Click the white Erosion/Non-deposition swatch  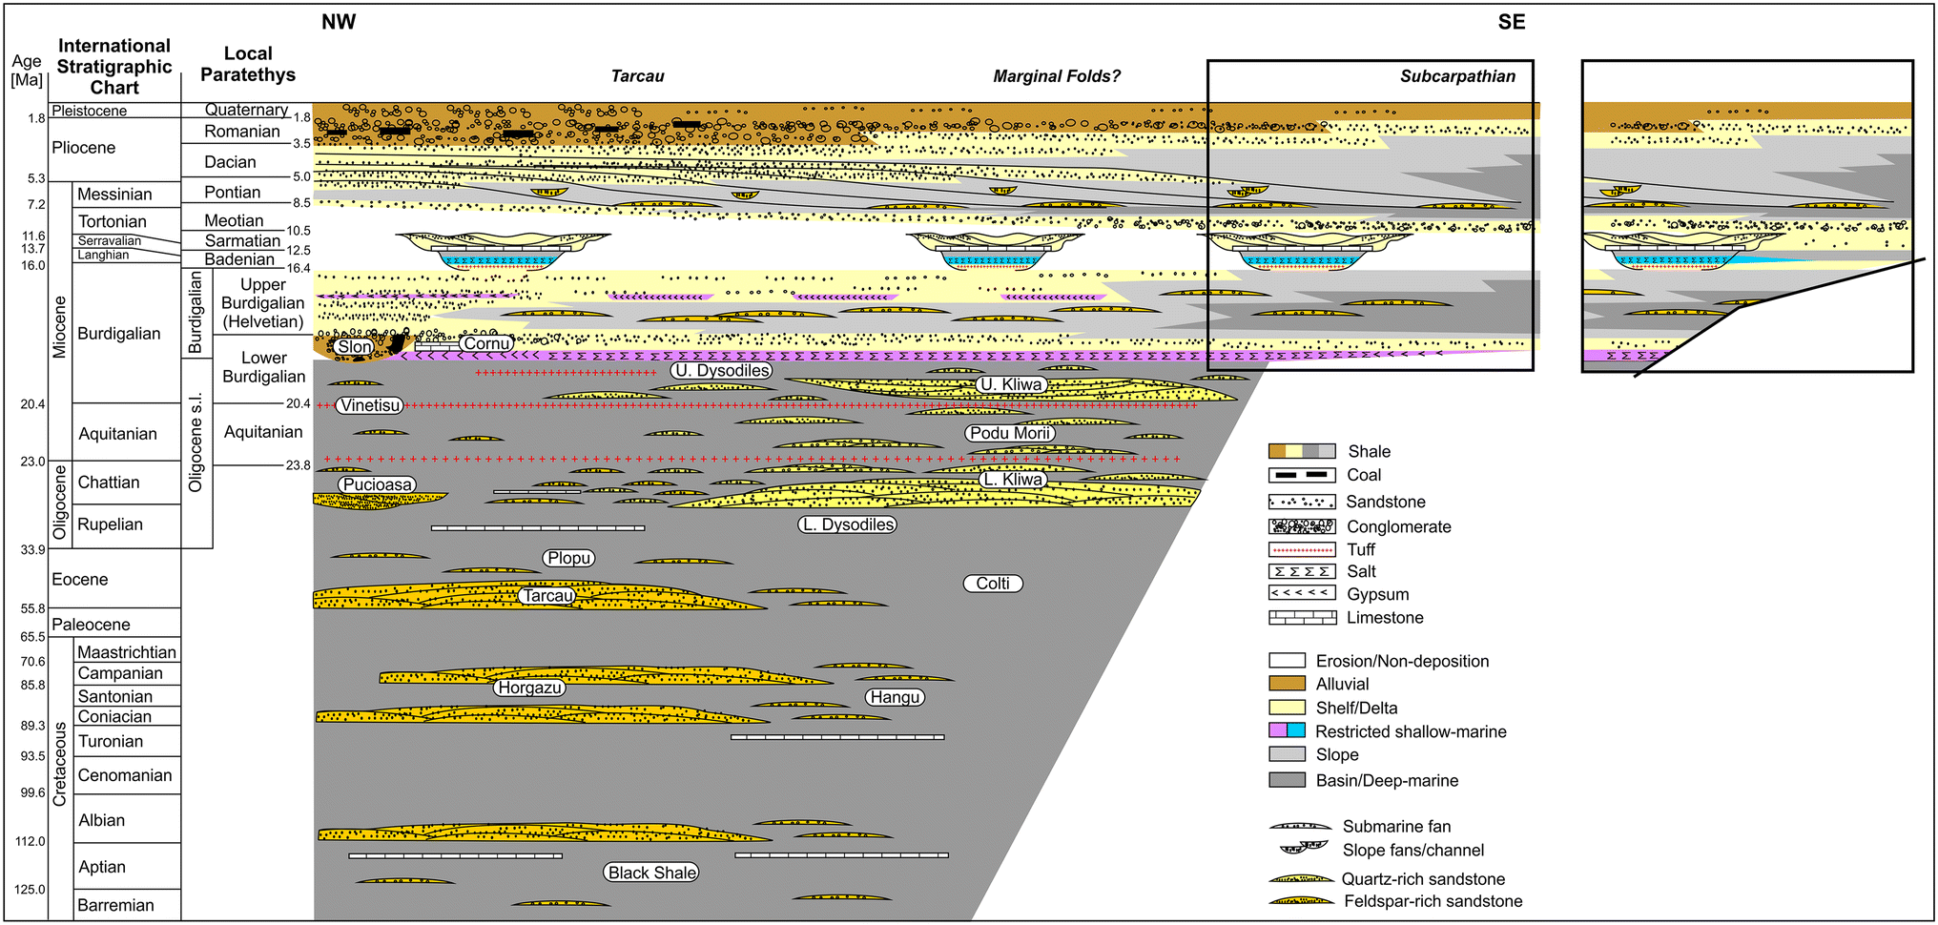pos(1288,661)
